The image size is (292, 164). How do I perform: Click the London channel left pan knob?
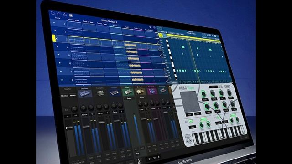tap(83, 108)
